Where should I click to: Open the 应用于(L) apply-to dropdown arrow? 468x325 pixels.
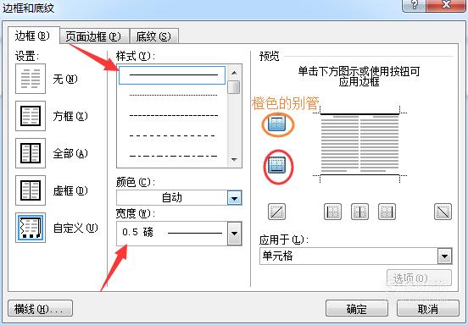tap(445, 256)
